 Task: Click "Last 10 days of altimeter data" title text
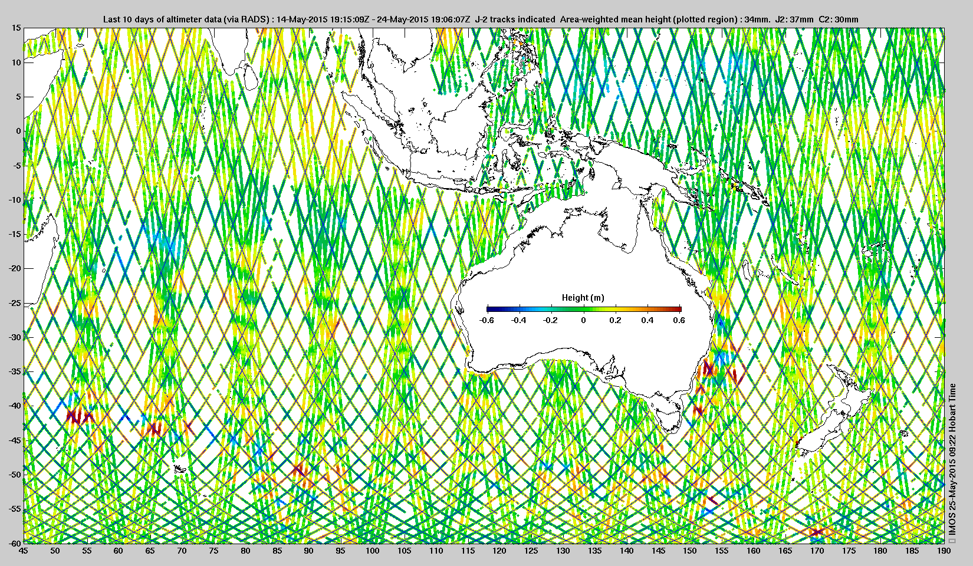click(162, 19)
